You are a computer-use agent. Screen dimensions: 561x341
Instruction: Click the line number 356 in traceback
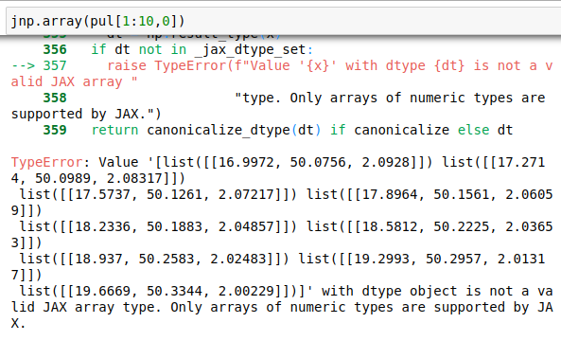tap(55, 49)
